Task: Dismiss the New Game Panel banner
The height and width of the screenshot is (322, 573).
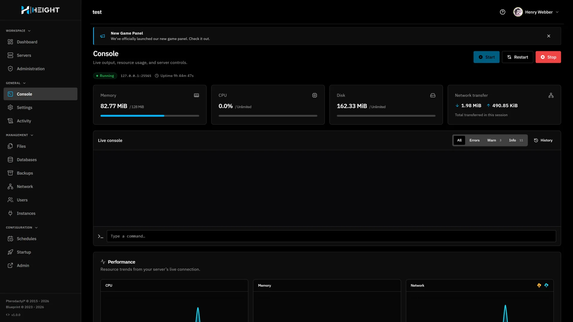Action: click(x=549, y=36)
